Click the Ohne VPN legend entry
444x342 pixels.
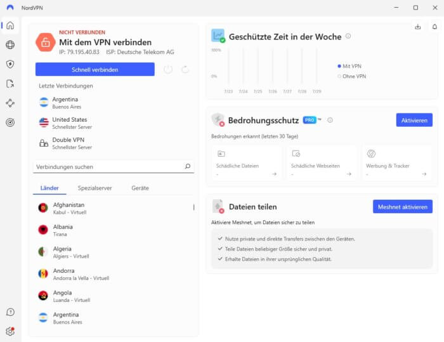[x=351, y=76]
